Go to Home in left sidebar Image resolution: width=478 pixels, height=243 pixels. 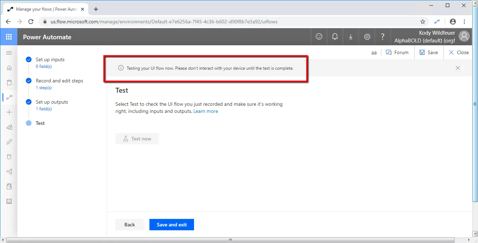point(9,68)
